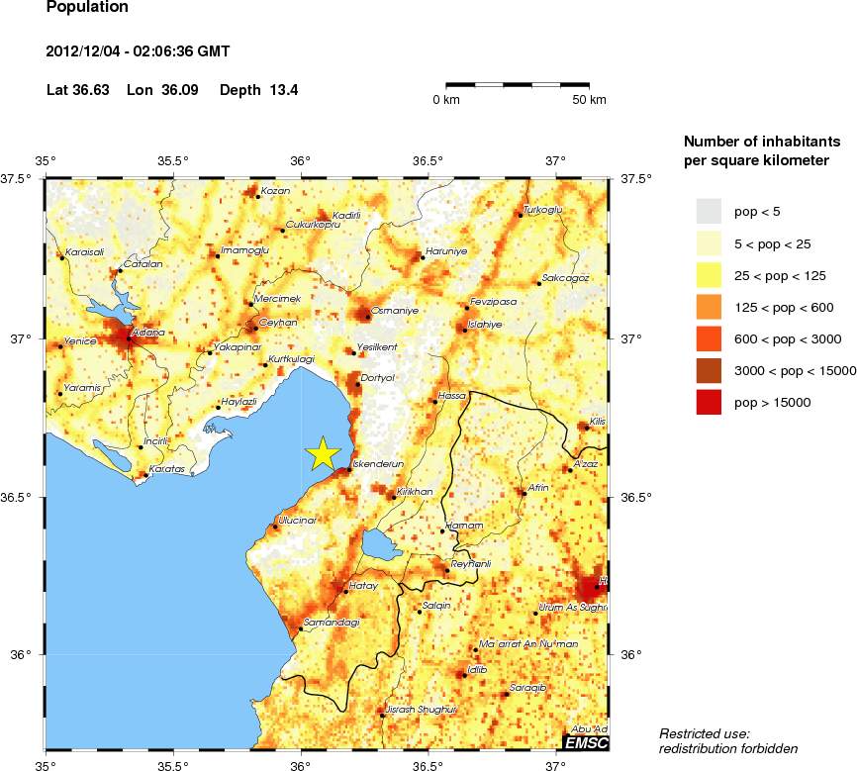The width and height of the screenshot is (857, 771).
Task: Click the Karaisali town label
Action: [x=84, y=252]
